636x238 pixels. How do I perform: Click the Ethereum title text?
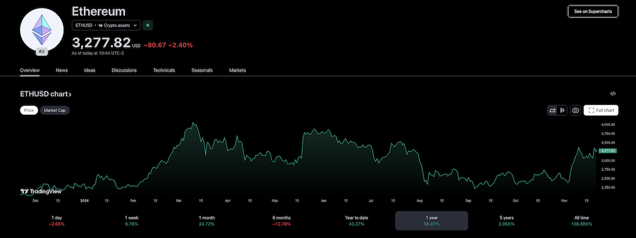tap(99, 11)
